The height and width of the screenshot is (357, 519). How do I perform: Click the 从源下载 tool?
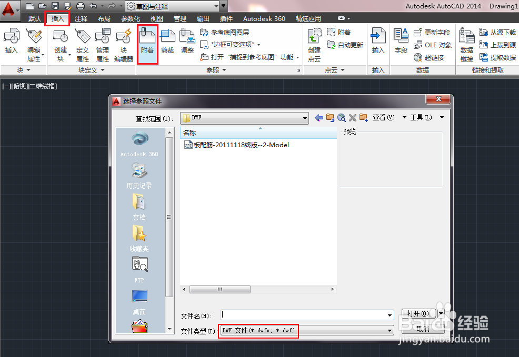pyautogui.click(x=497, y=33)
